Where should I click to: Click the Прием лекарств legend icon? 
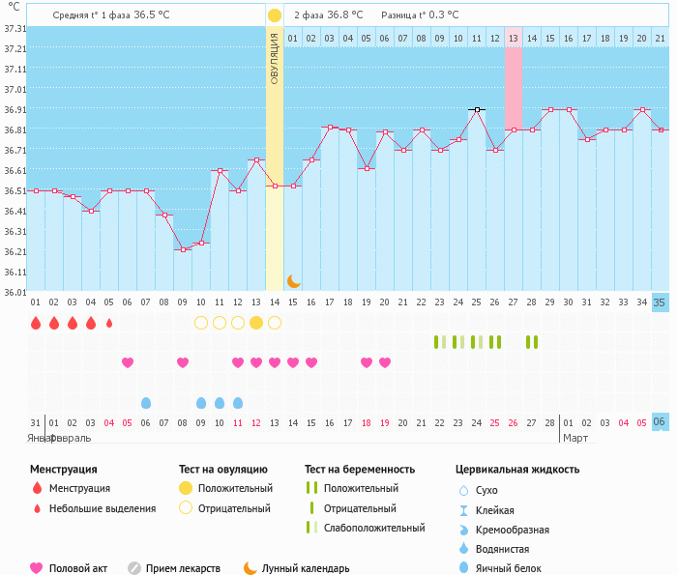tap(134, 568)
